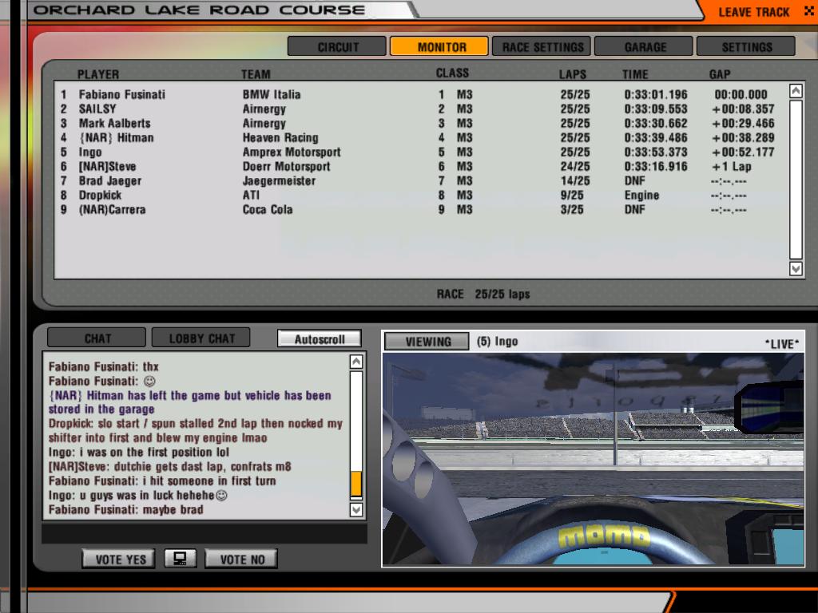Viewport: 818px width, 613px height.
Task: Select Fabiano Fusinati in results list
Action: (121, 94)
